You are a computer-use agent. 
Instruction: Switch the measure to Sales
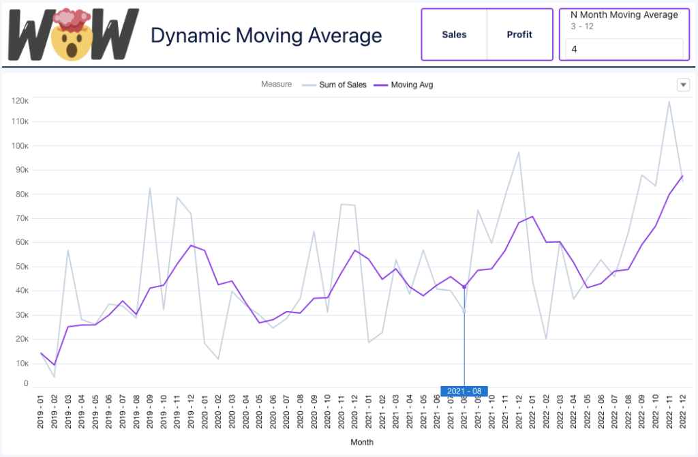coord(454,34)
